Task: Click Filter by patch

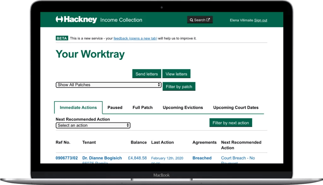Action: pyautogui.click(x=179, y=86)
